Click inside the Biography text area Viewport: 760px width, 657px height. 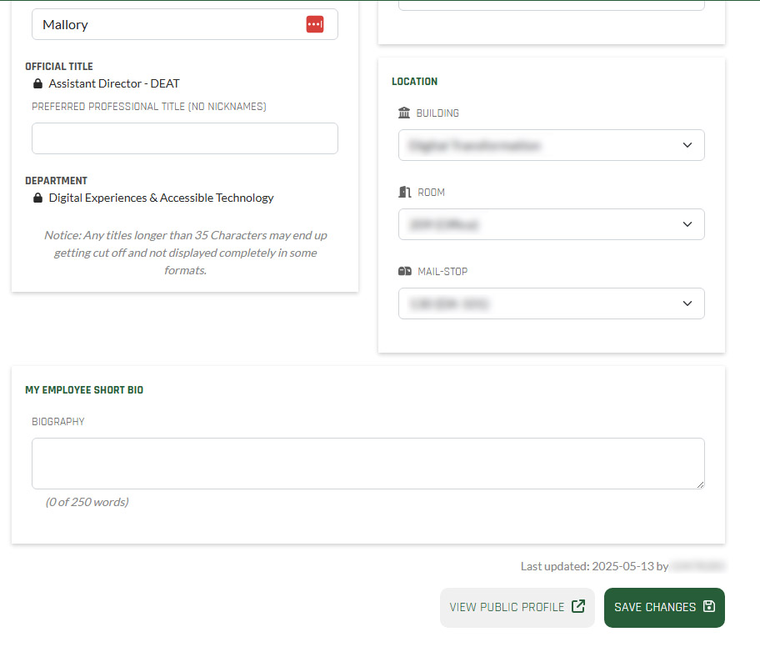click(x=367, y=463)
